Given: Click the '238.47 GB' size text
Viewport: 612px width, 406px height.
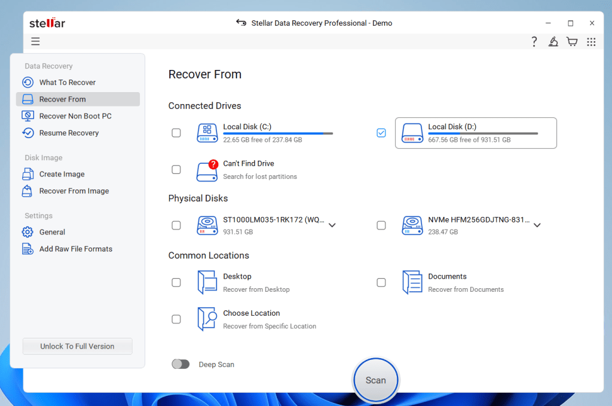Looking at the screenshot, I should (x=443, y=232).
